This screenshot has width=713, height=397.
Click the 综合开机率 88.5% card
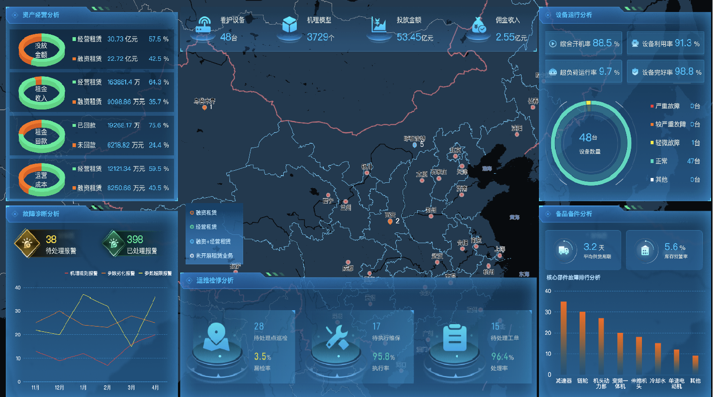tap(584, 43)
